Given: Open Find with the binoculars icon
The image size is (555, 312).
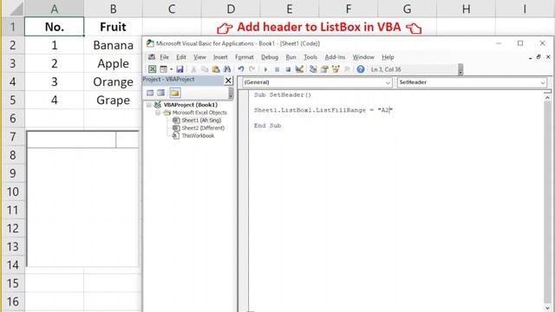Looking at the screenshot, I should click(x=227, y=69).
